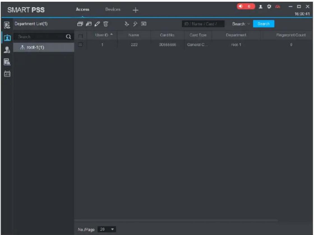The image size is (314, 235).
Task: Click the plus to add new tab
Action: coord(136,10)
